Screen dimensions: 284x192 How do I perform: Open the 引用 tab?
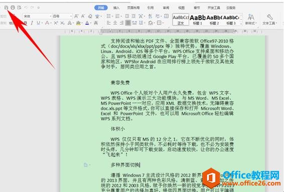coord(151,8)
